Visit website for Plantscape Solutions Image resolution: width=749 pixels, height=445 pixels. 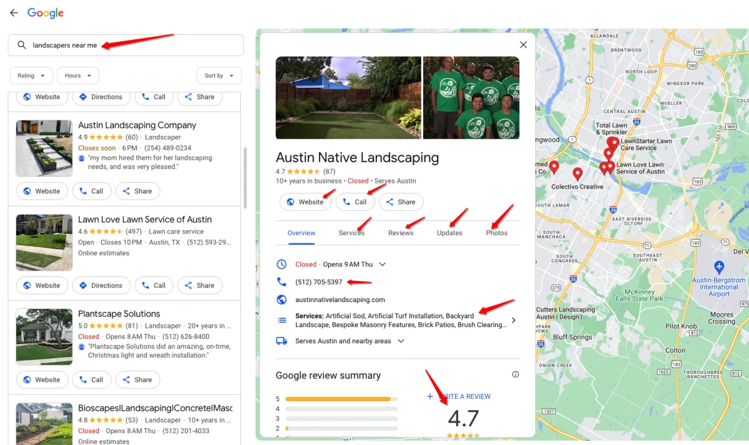pos(42,379)
